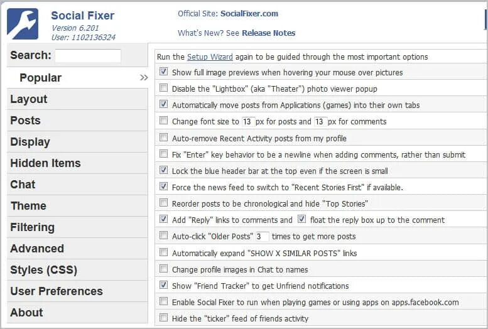Enable Disable the Lightbox photo viewer popup

(164, 89)
